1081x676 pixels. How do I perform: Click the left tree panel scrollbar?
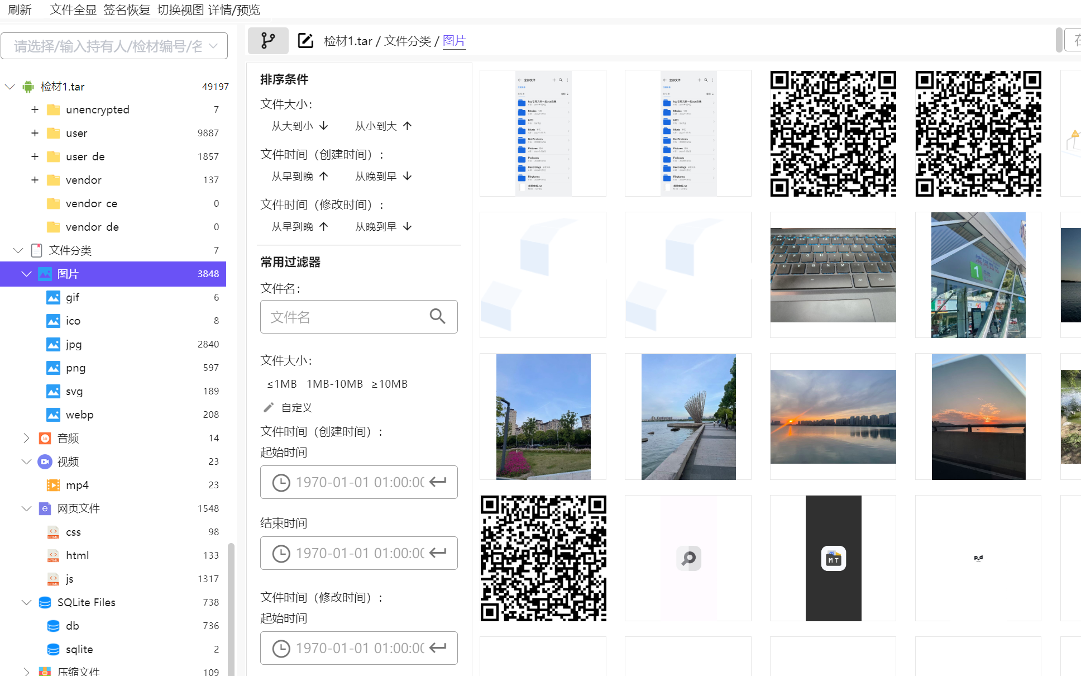(x=231, y=609)
